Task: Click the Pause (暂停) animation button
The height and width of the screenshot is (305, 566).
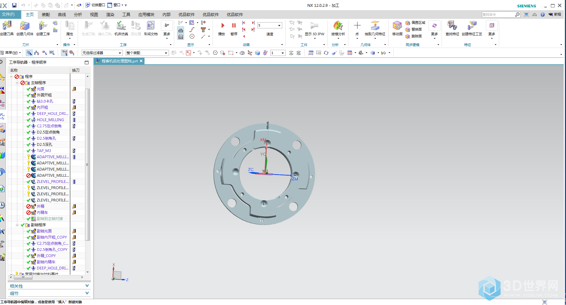Action: pos(234,26)
